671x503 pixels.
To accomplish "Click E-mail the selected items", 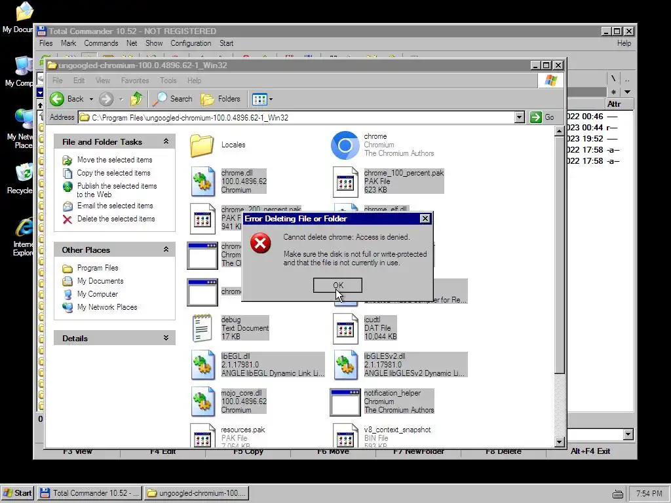I will 115,206.
